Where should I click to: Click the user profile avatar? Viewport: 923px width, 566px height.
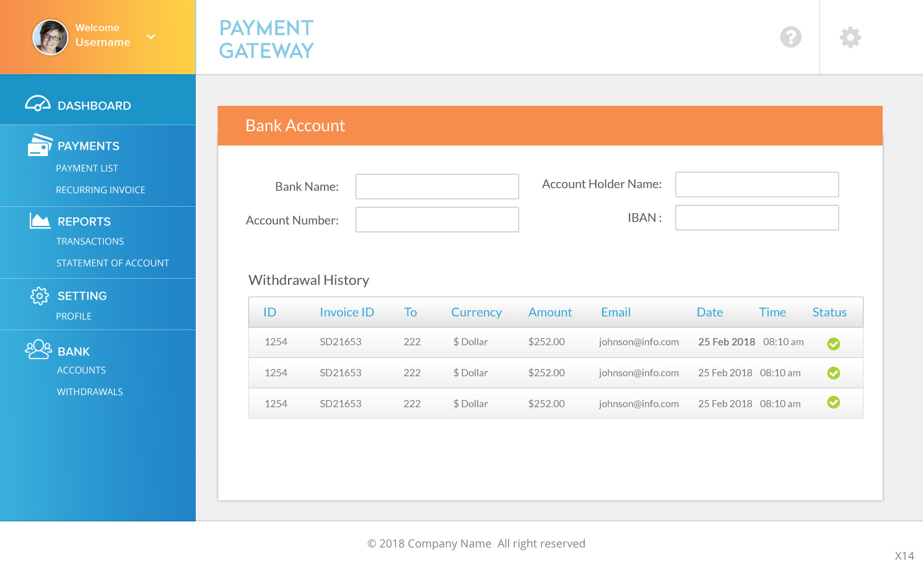coord(50,37)
